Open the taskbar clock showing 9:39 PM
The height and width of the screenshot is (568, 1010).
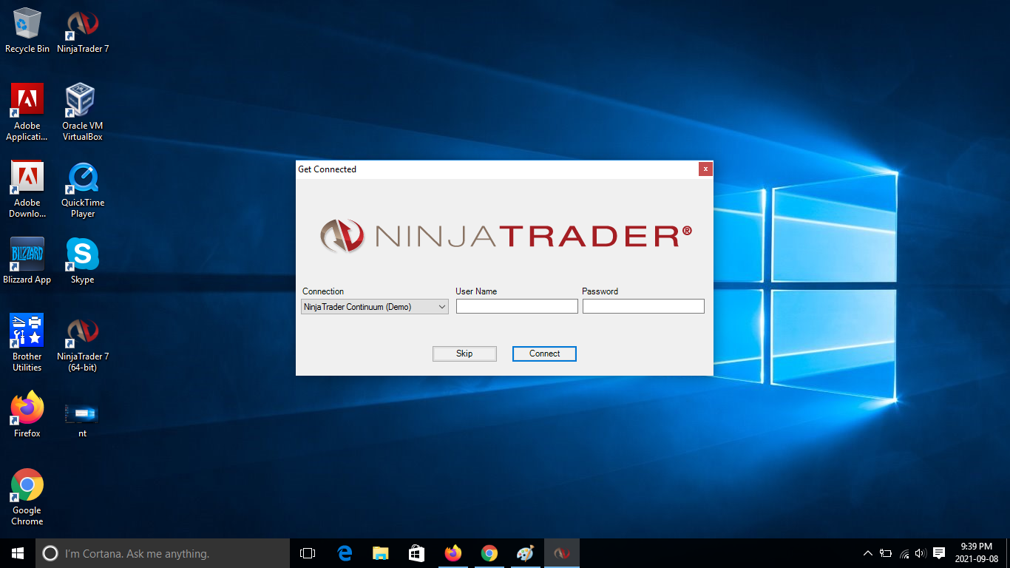click(976, 553)
